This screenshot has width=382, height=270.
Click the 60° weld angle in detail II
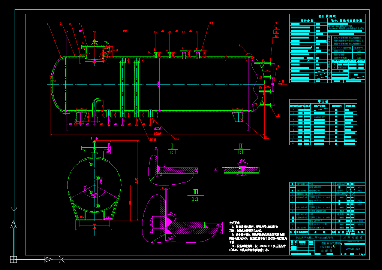tap(243, 160)
